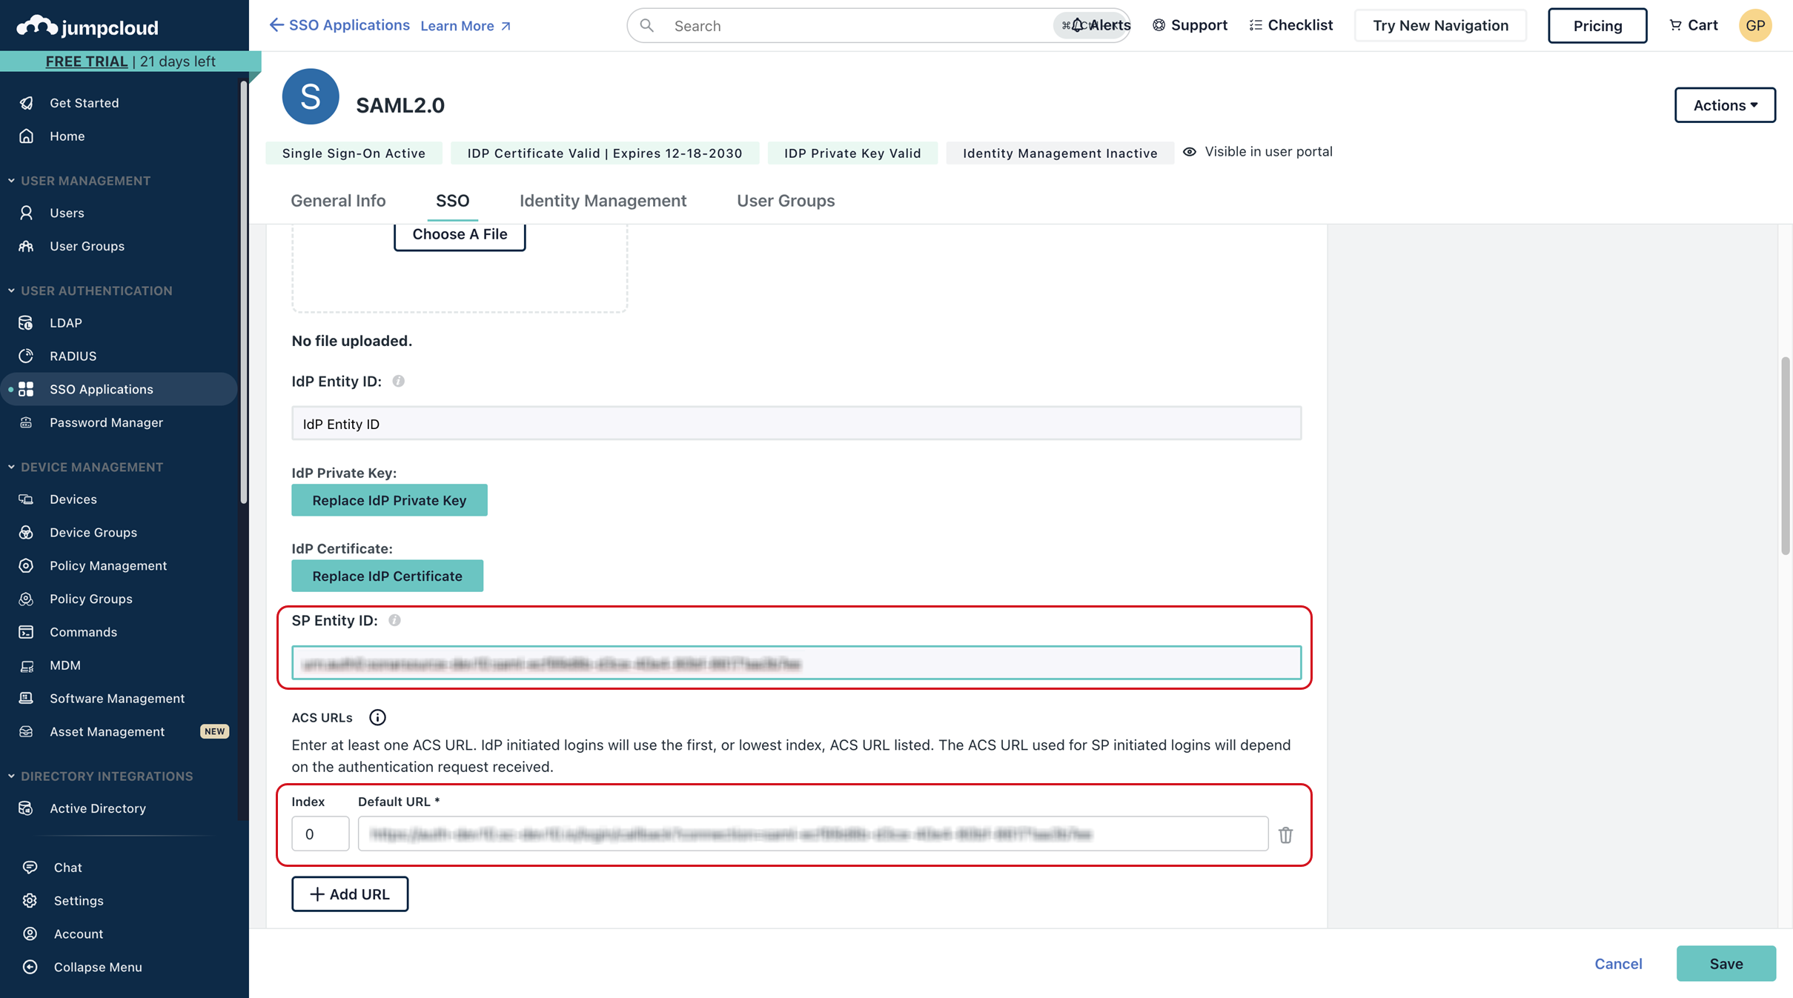Collapse Directory Integrations section

(x=11, y=776)
